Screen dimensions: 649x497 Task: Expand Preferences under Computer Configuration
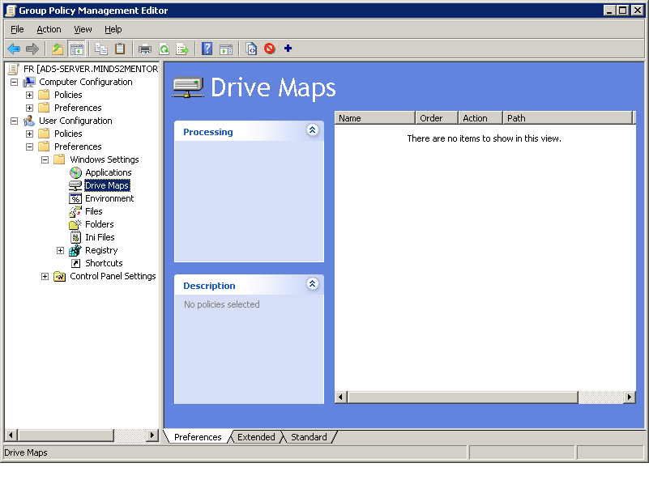click(29, 108)
